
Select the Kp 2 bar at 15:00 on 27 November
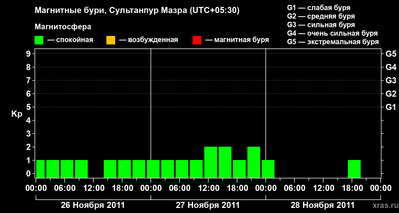pyautogui.click(x=225, y=162)
